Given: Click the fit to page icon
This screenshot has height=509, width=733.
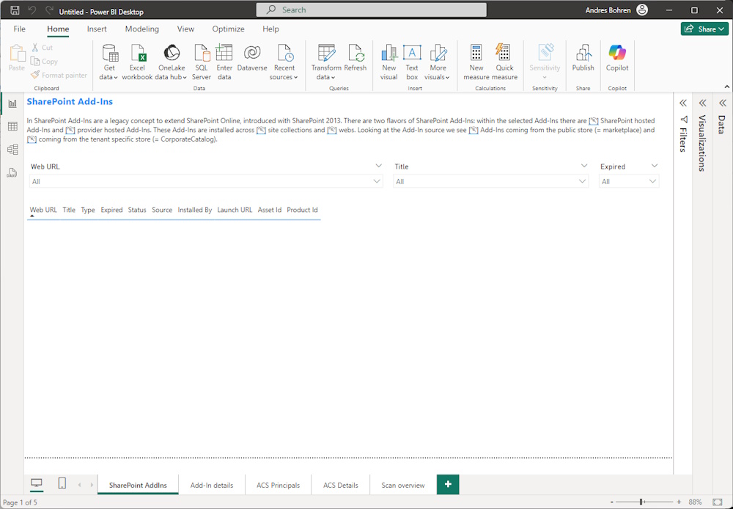Looking at the screenshot, I should 718,502.
